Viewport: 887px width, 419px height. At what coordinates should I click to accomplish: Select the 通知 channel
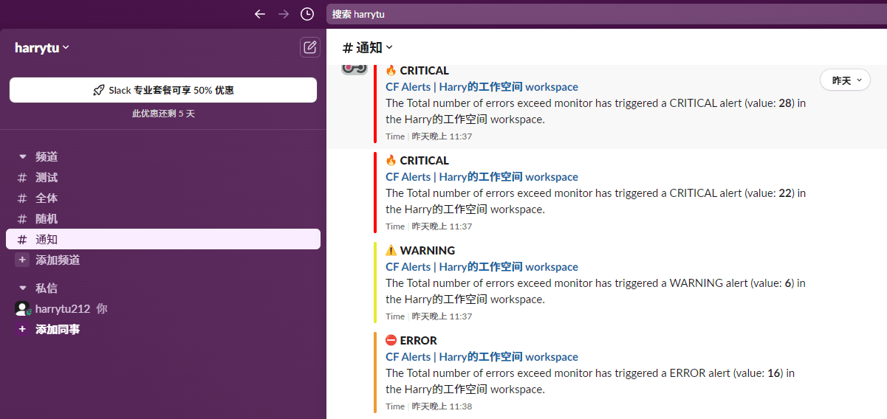163,239
